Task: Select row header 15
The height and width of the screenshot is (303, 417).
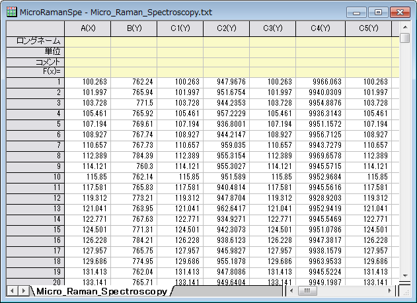Action: pyautogui.click(x=36, y=230)
